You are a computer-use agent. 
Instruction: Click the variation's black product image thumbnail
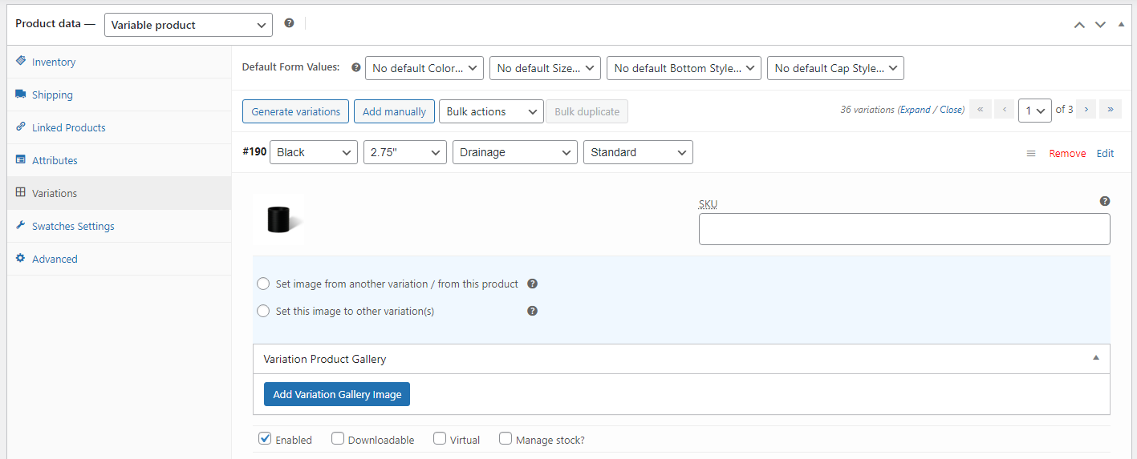278,219
